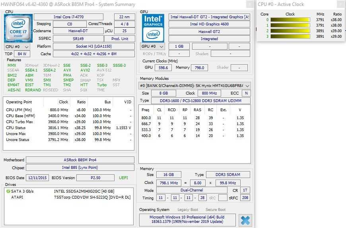Click the tRFC 208 field

245,198
